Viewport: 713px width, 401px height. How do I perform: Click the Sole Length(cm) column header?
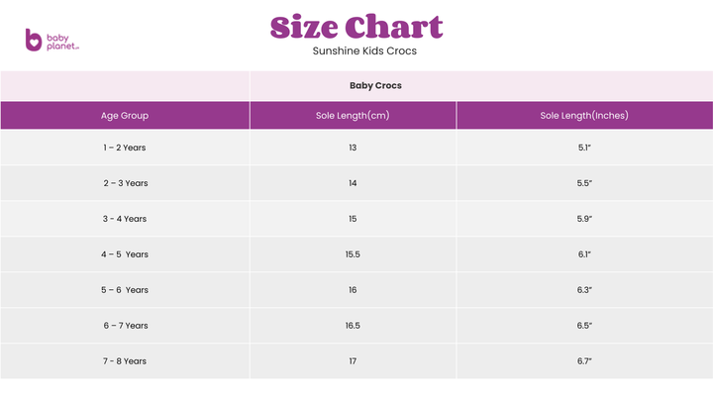pyautogui.click(x=353, y=116)
